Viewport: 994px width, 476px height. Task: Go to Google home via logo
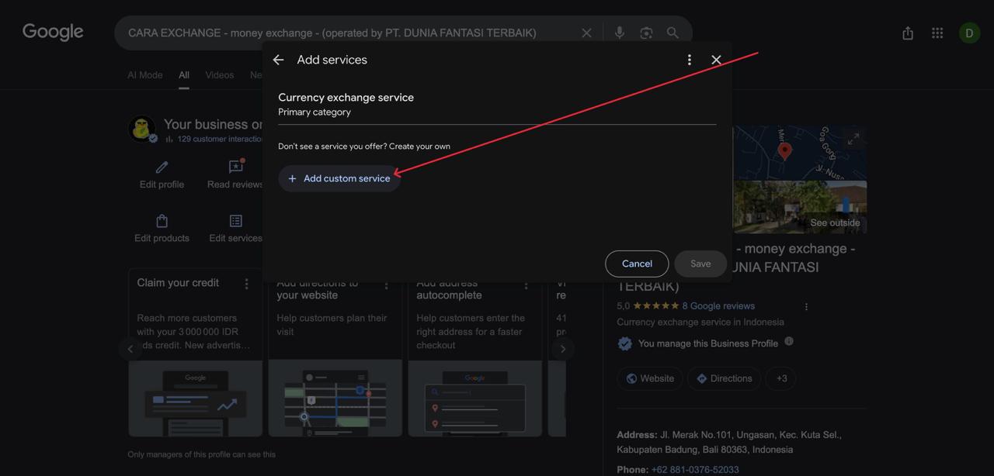(x=53, y=32)
